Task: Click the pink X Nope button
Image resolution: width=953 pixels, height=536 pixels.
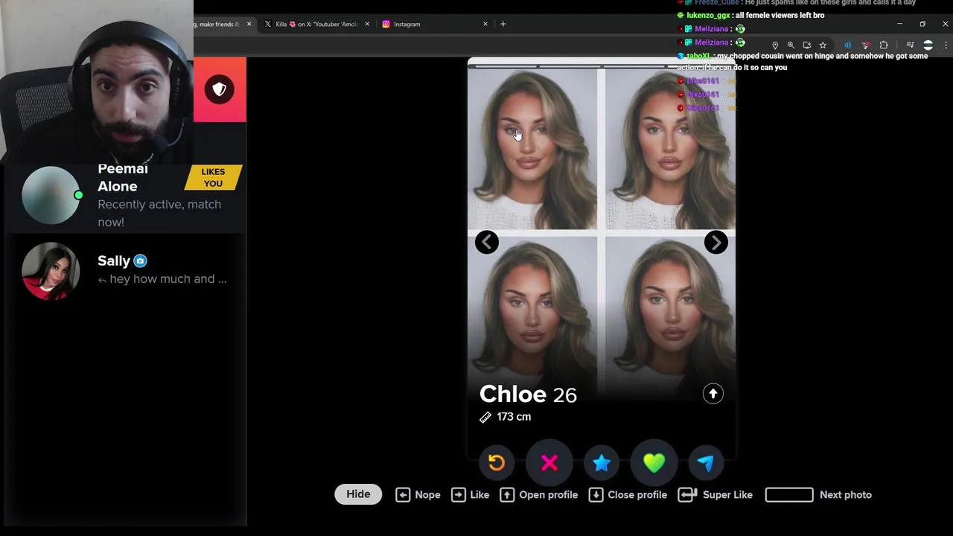Action: click(549, 462)
